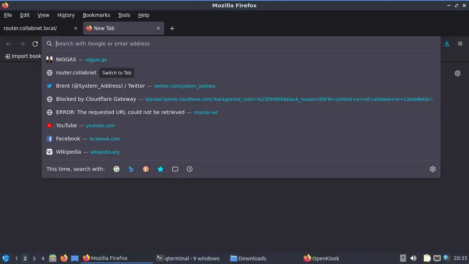
Task: Go back using the back arrow
Action: click(x=9, y=44)
